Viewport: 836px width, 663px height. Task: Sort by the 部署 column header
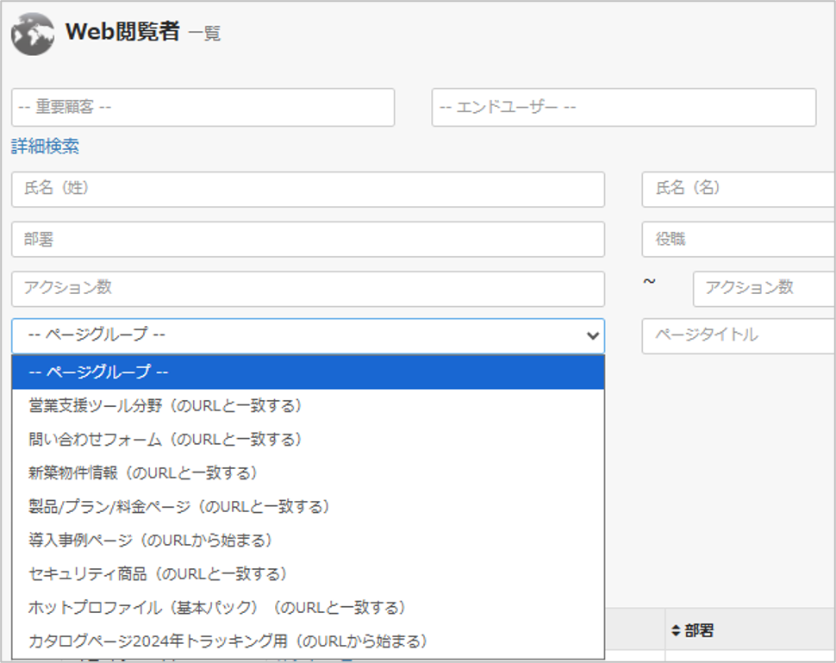click(x=693, y=630)
